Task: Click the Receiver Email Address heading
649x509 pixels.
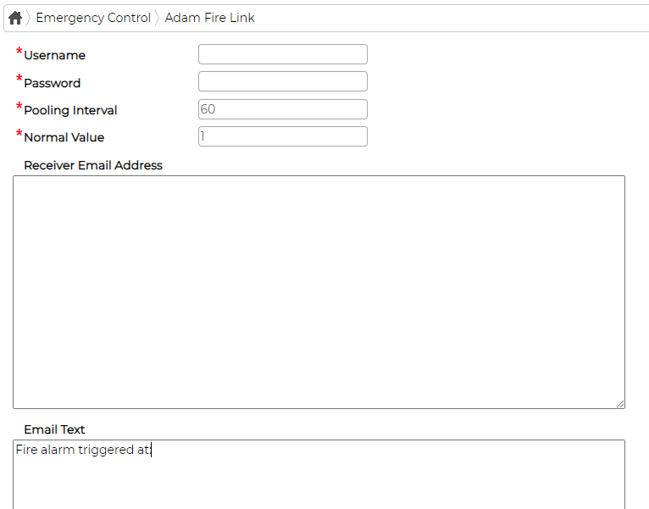Action: pos(93,165)
